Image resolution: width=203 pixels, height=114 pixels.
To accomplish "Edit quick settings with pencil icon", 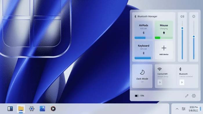I will pyautogui.click(x=187, y=96).
